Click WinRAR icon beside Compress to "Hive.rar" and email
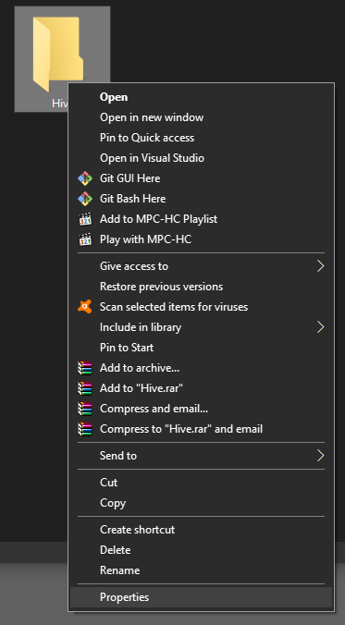The height and width of the screenshot is (625, 345). [84, 429]
